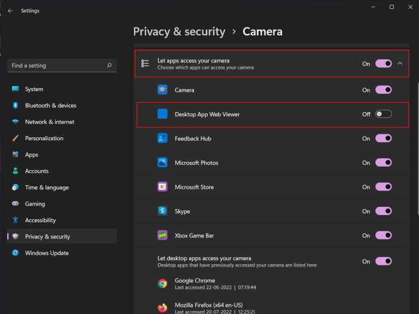Go to Privacy & security breadcrumb
This screenshot has height=314, width=419.
coord(180,32)
